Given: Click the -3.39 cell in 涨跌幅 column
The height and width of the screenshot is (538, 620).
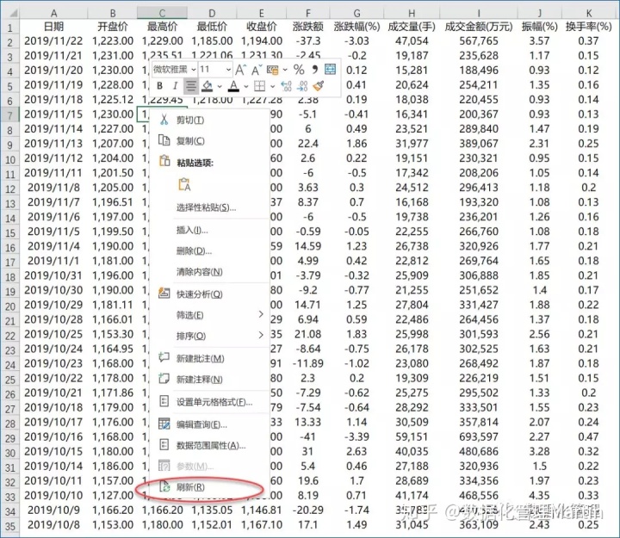Looking at the screenshot, I should click(x=356, y=436).
